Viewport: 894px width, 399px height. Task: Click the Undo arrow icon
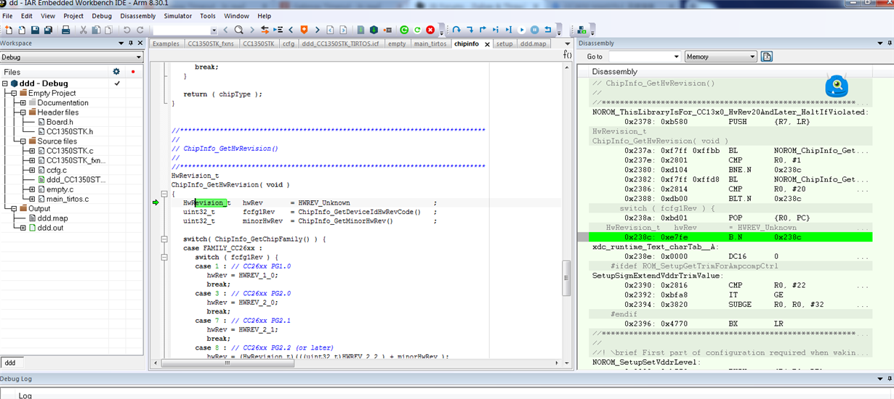(x=126, y=30)
